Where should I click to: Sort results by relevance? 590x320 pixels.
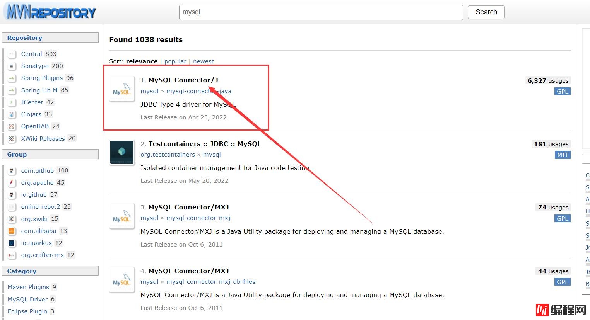142,61
